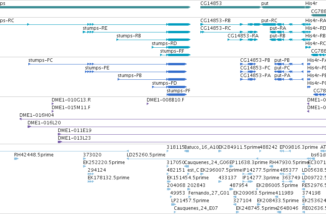Click the EK286005.5prime EST label
The height and width of the screenshot is (214, 326).
tap(277, 185)
